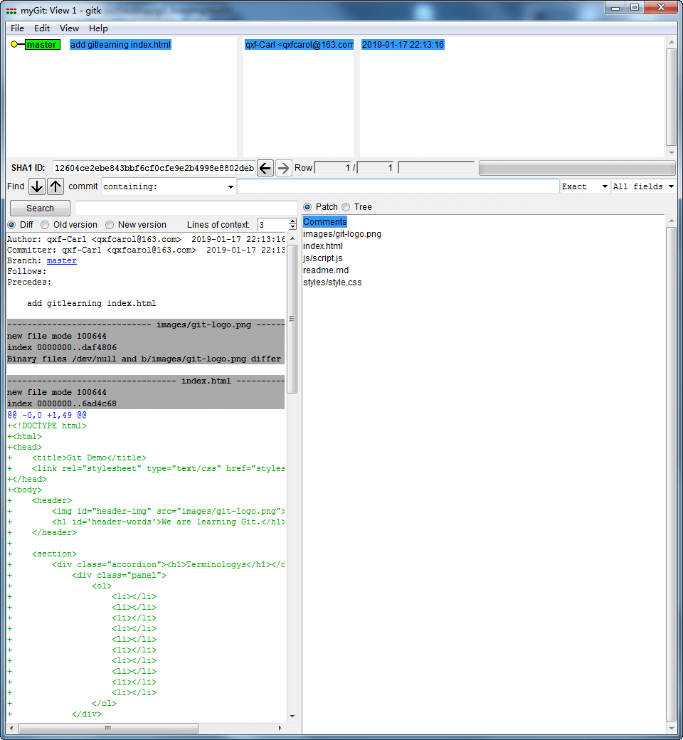Image resolution: width=683 pixels, height=740 pixels.
Task: Click the commit list scroll down arrow
Action: [671, 152]
